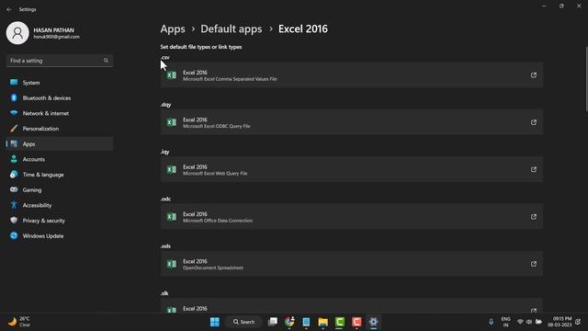Open Windows Start menu
This screenshot has height=331, width=588.
coord(214,322)
